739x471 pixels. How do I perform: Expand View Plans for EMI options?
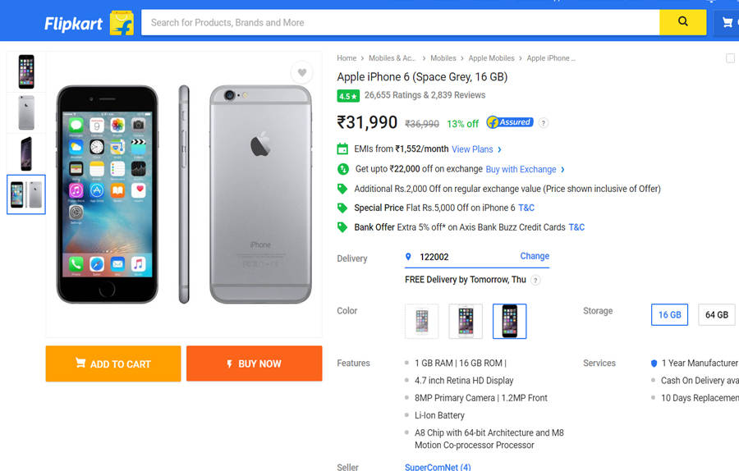[476, 149]
